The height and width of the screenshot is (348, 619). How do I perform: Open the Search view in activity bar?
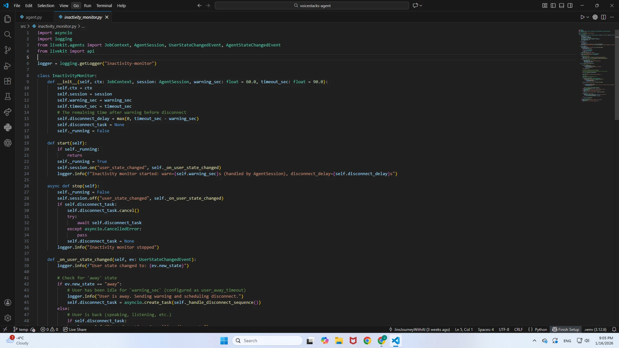pos(8,35)
